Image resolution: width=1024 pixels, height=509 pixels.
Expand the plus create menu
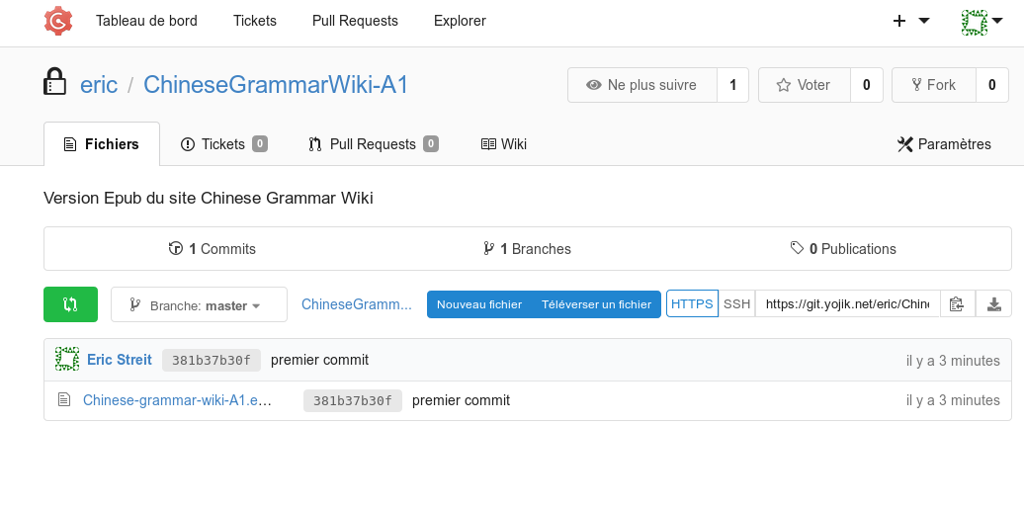click(x=910, y=21)
